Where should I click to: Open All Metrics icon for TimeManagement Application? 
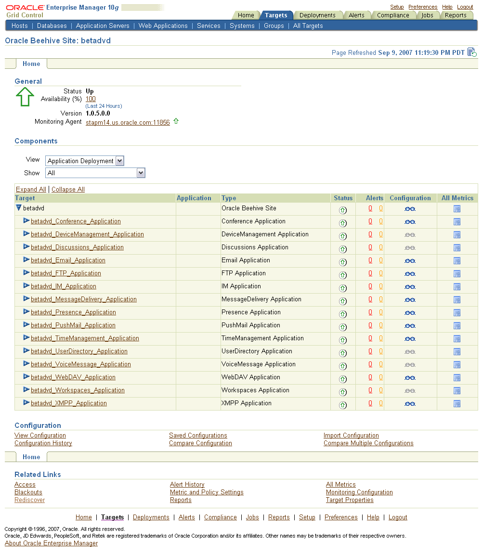point(457,339)
